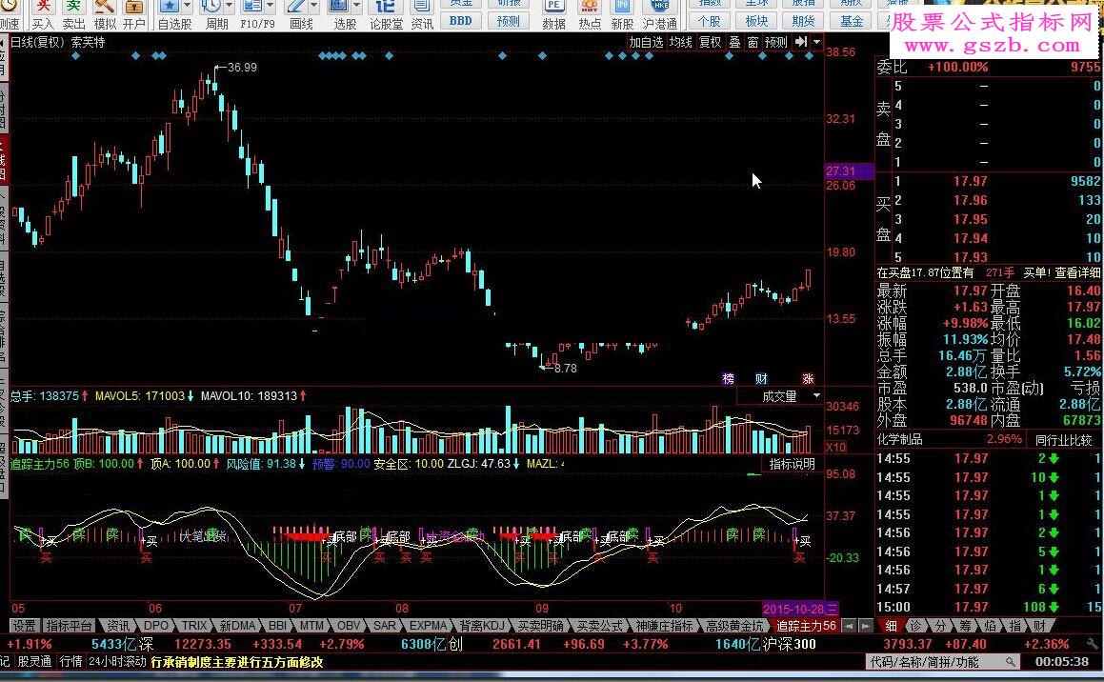Click the X10 volume scale label
The image size is (1104, 682).
click(x=835, y=447)
